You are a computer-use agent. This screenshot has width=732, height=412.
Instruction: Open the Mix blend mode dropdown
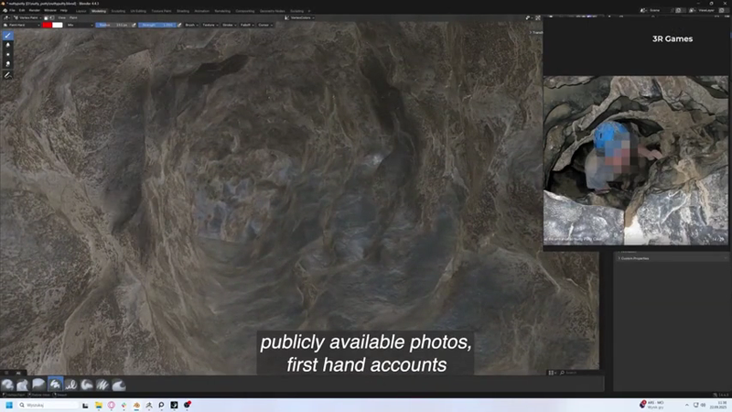coord(78,25)
